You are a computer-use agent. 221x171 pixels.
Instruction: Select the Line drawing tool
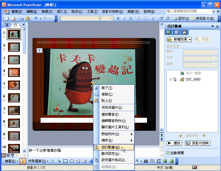pos(52,161)
